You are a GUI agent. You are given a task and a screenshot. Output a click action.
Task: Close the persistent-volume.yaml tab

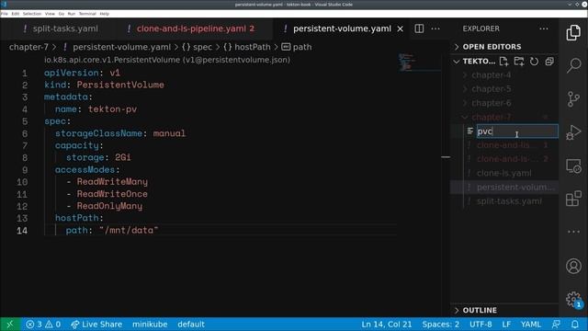(x=401, y=29)
